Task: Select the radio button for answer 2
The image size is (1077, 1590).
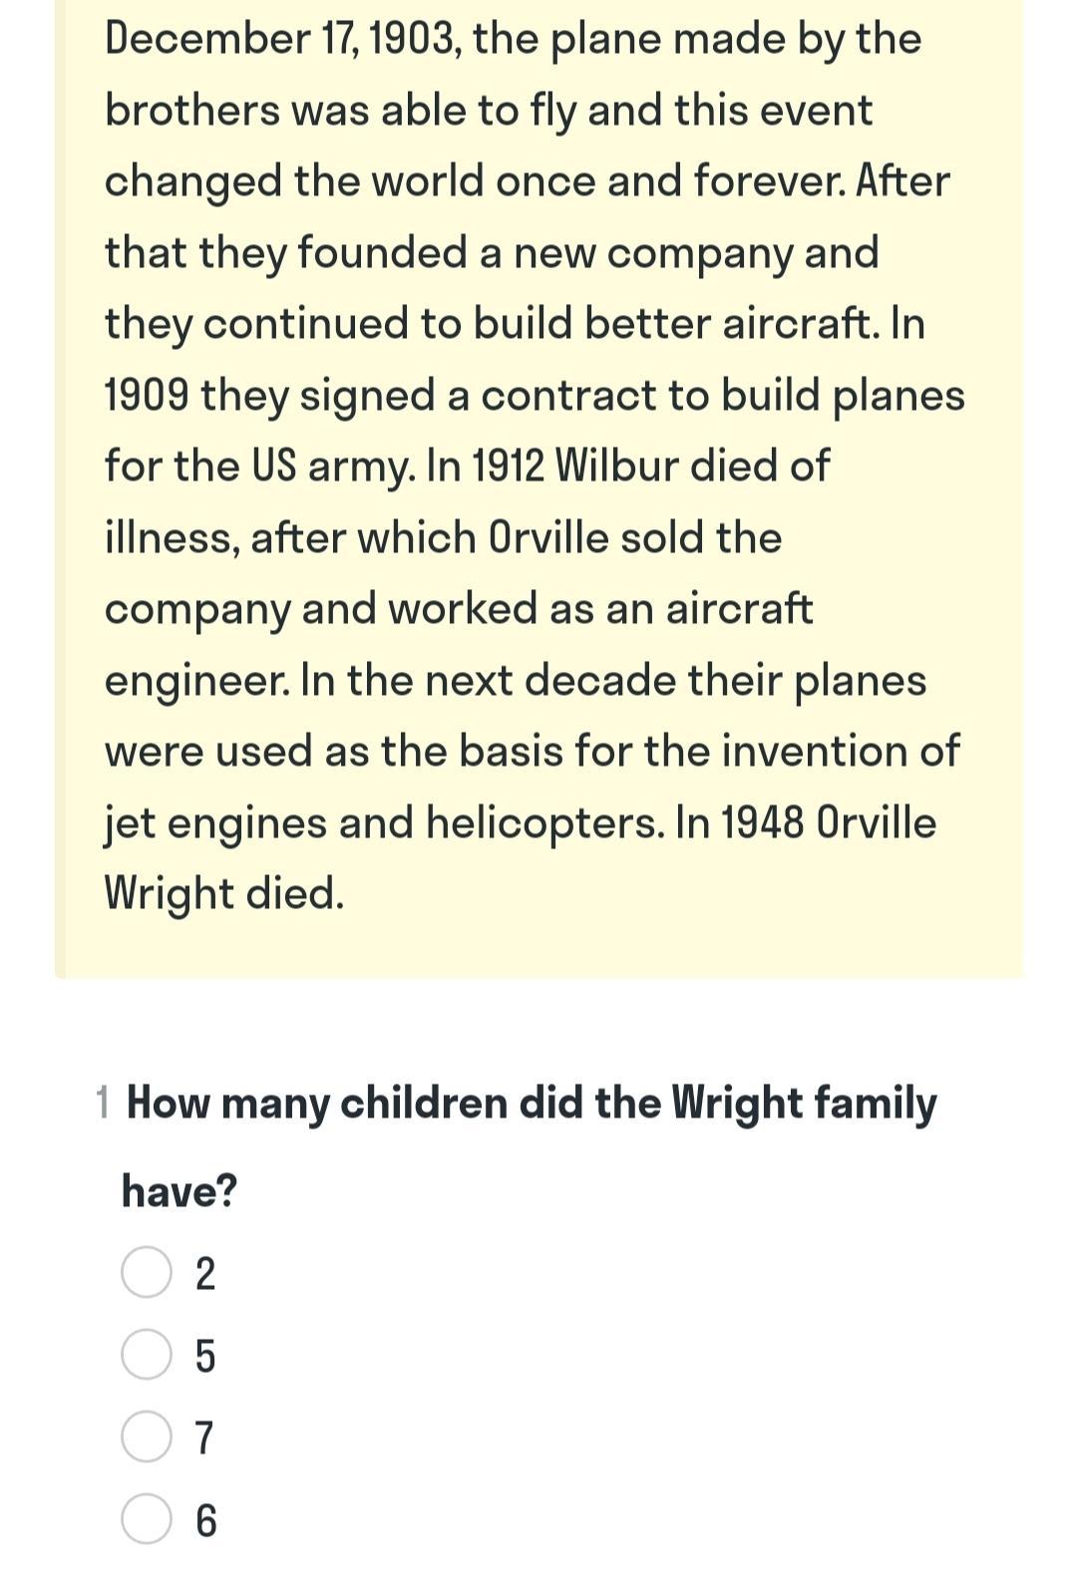Action: 147,1272
